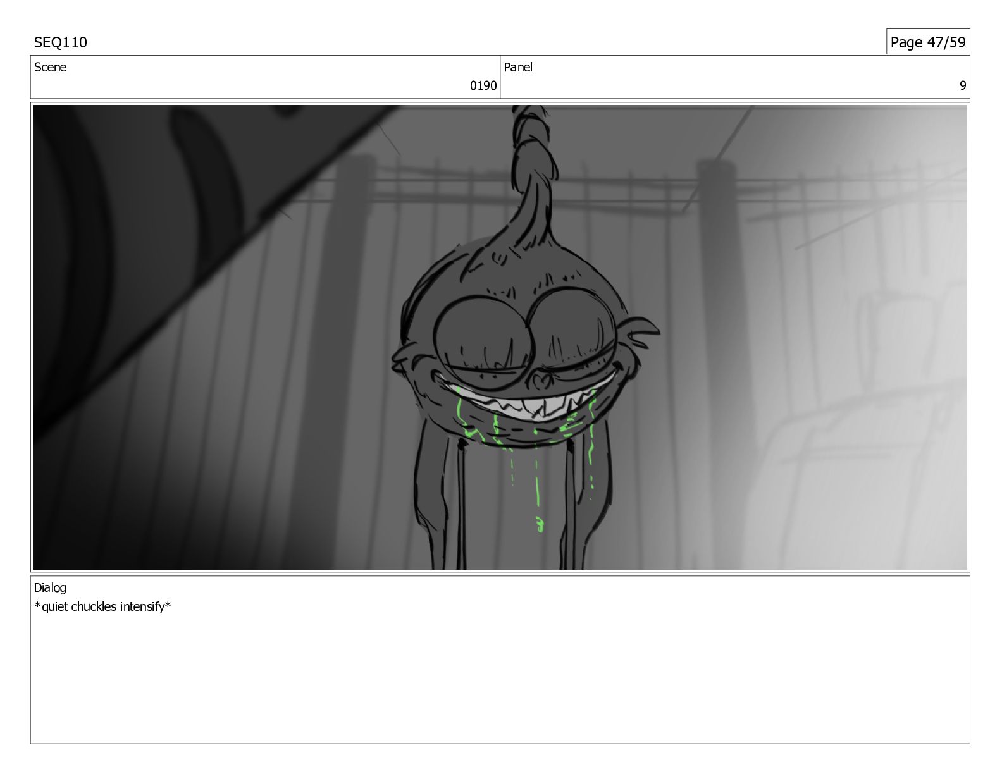Open the storyboard panel drawing

click(500, 338)
